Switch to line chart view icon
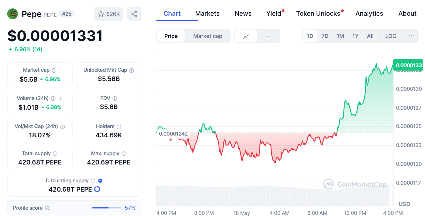The image size is (425, 216). (x=246, y=36)
